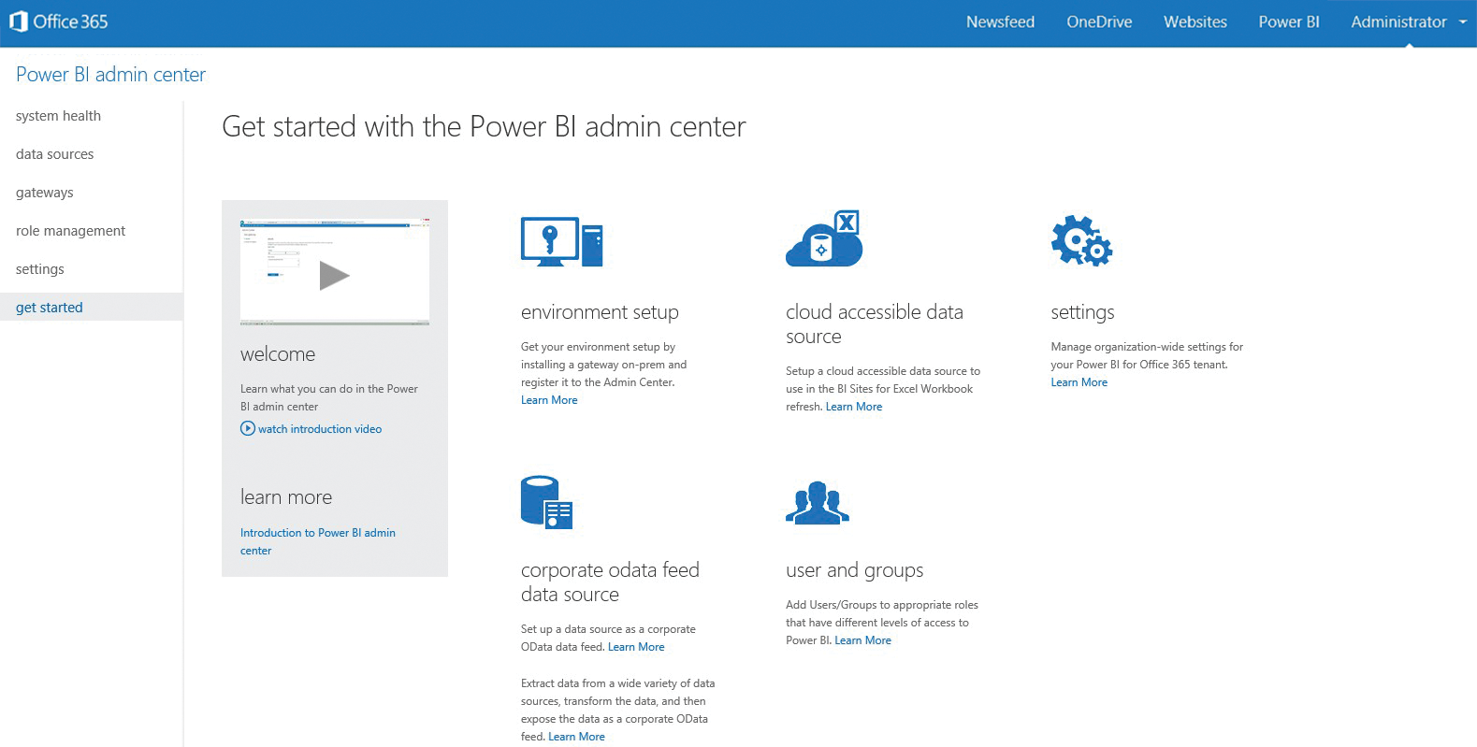
Task: Click the corporate odata feed data source heading
Action: [x=610, y=582]
